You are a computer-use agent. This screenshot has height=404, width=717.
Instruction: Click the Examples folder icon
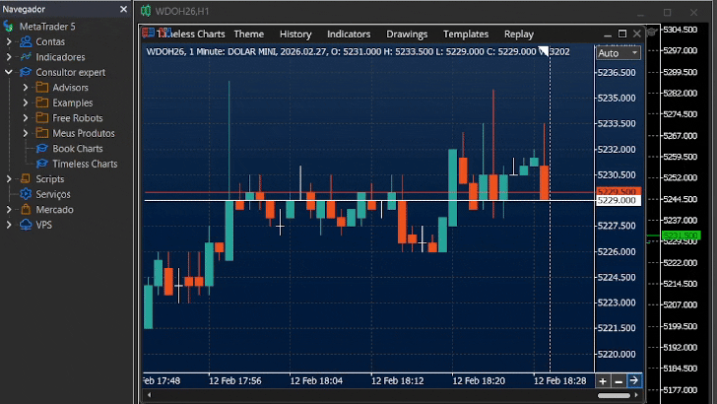42,102
